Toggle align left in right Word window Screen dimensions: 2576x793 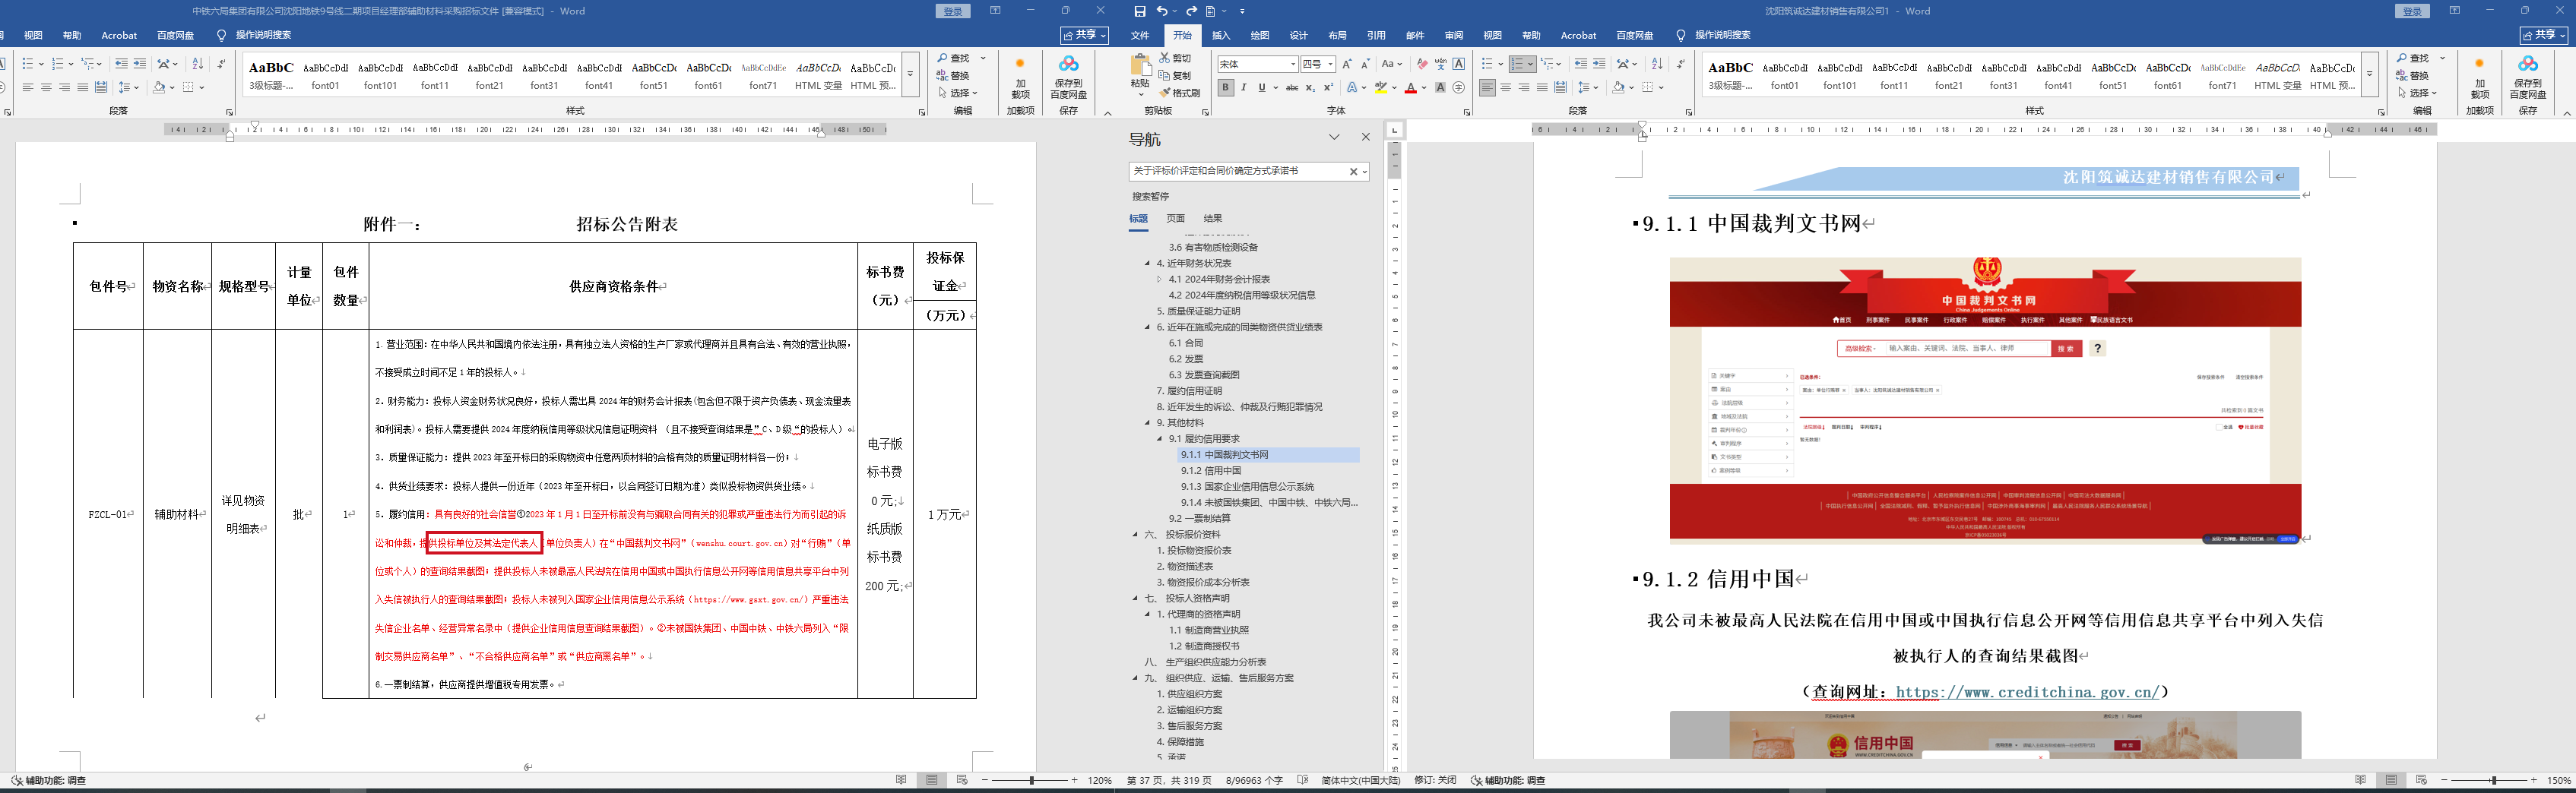coord(1488,88)
